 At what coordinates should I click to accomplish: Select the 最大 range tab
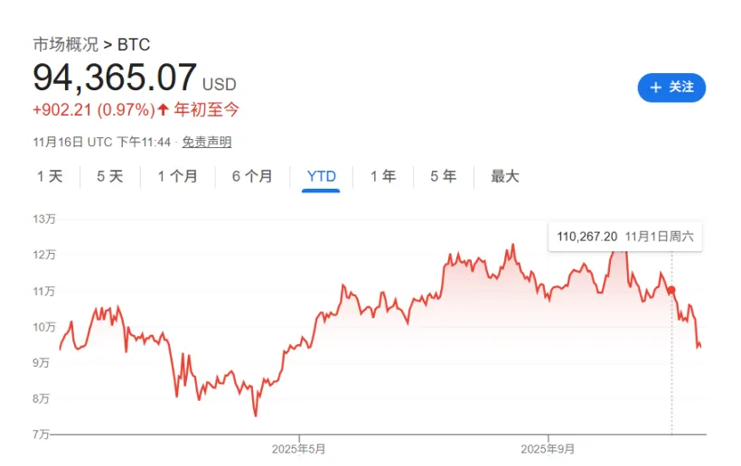505,176
